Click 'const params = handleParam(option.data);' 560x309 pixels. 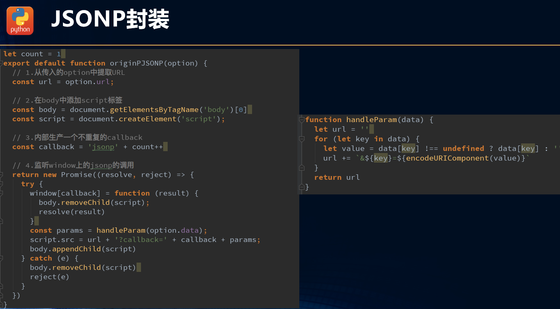(x=119, y=230)
